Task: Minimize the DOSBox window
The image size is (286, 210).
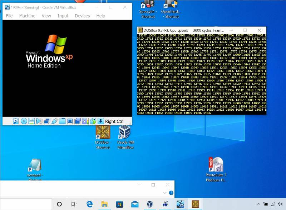Action: [231, 30]
